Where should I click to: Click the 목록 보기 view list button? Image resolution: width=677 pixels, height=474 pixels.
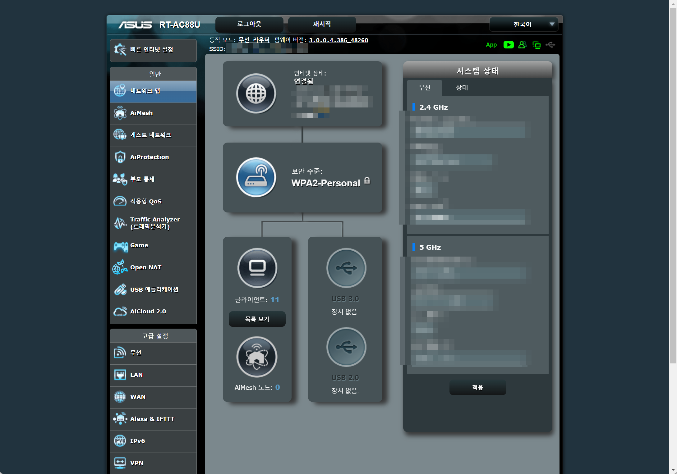pos(257,319)
